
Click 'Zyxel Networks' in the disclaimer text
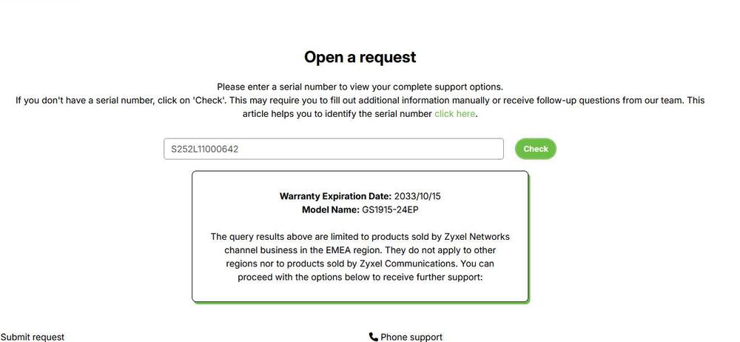coord(477,237)
